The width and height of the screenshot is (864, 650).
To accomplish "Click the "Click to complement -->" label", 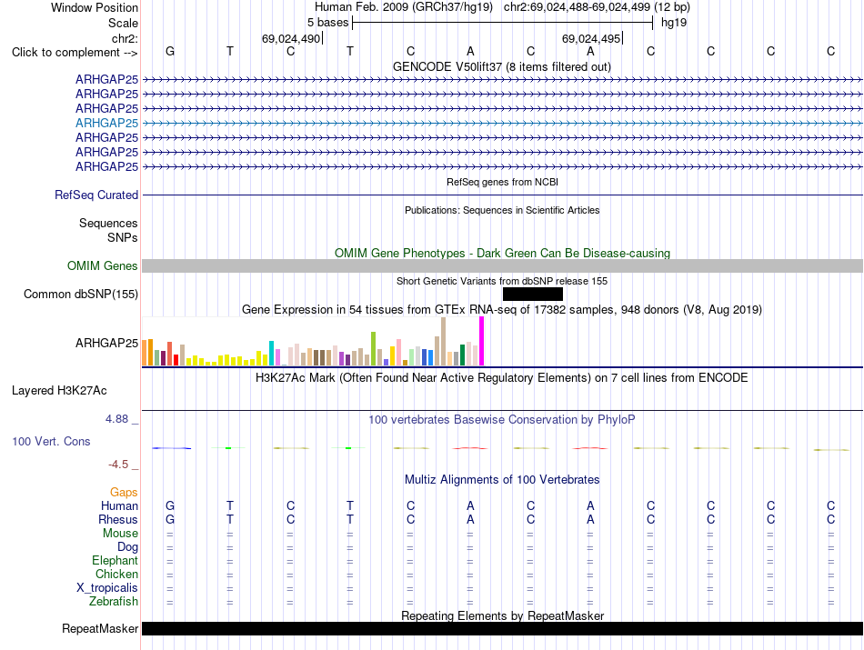I will tap(75, 53).
